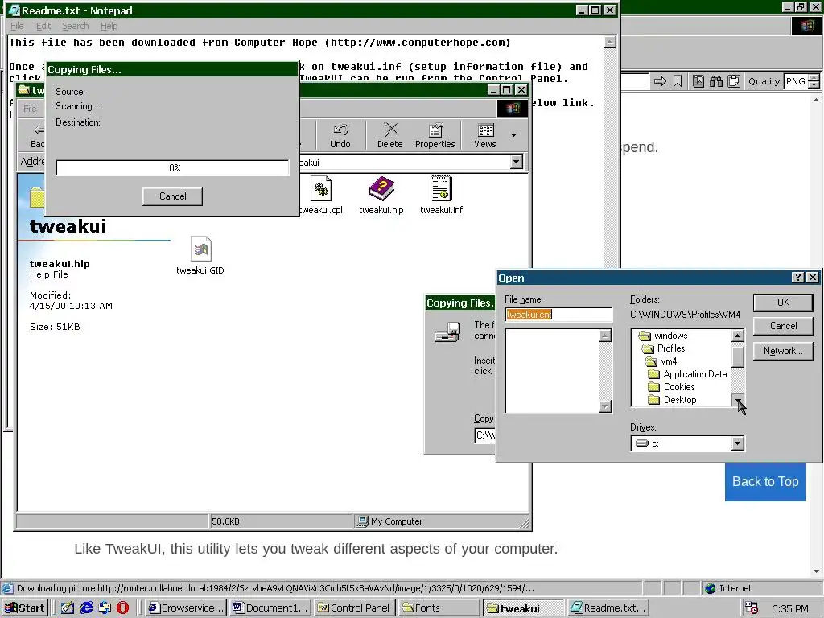The height and width of the screenshot is (618, 824).
Task: Click the Network... button in Open dialog
Action: 783,351
